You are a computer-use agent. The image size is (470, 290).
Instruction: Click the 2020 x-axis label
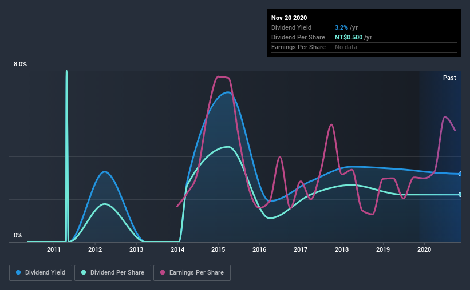coord(424,249)
